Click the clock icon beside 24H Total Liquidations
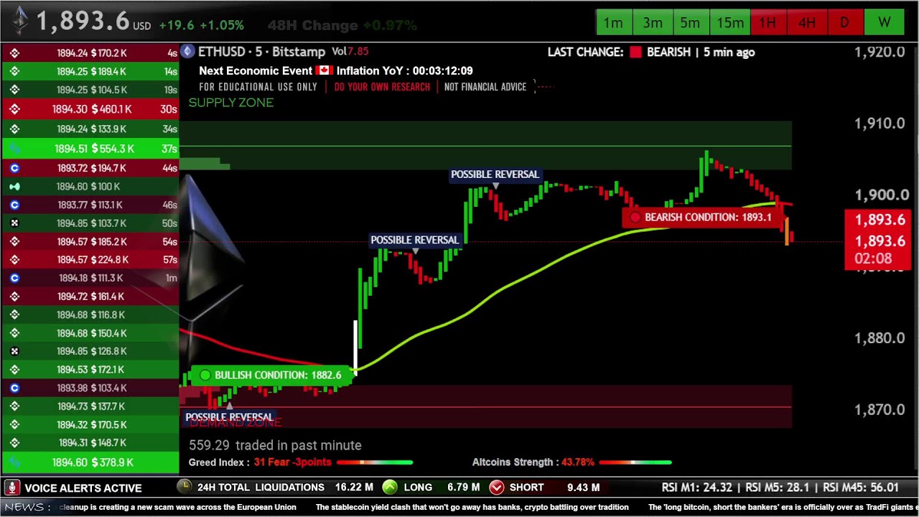Image resolution: width=919 pixels, height=517 pixels. coord(185,487)
